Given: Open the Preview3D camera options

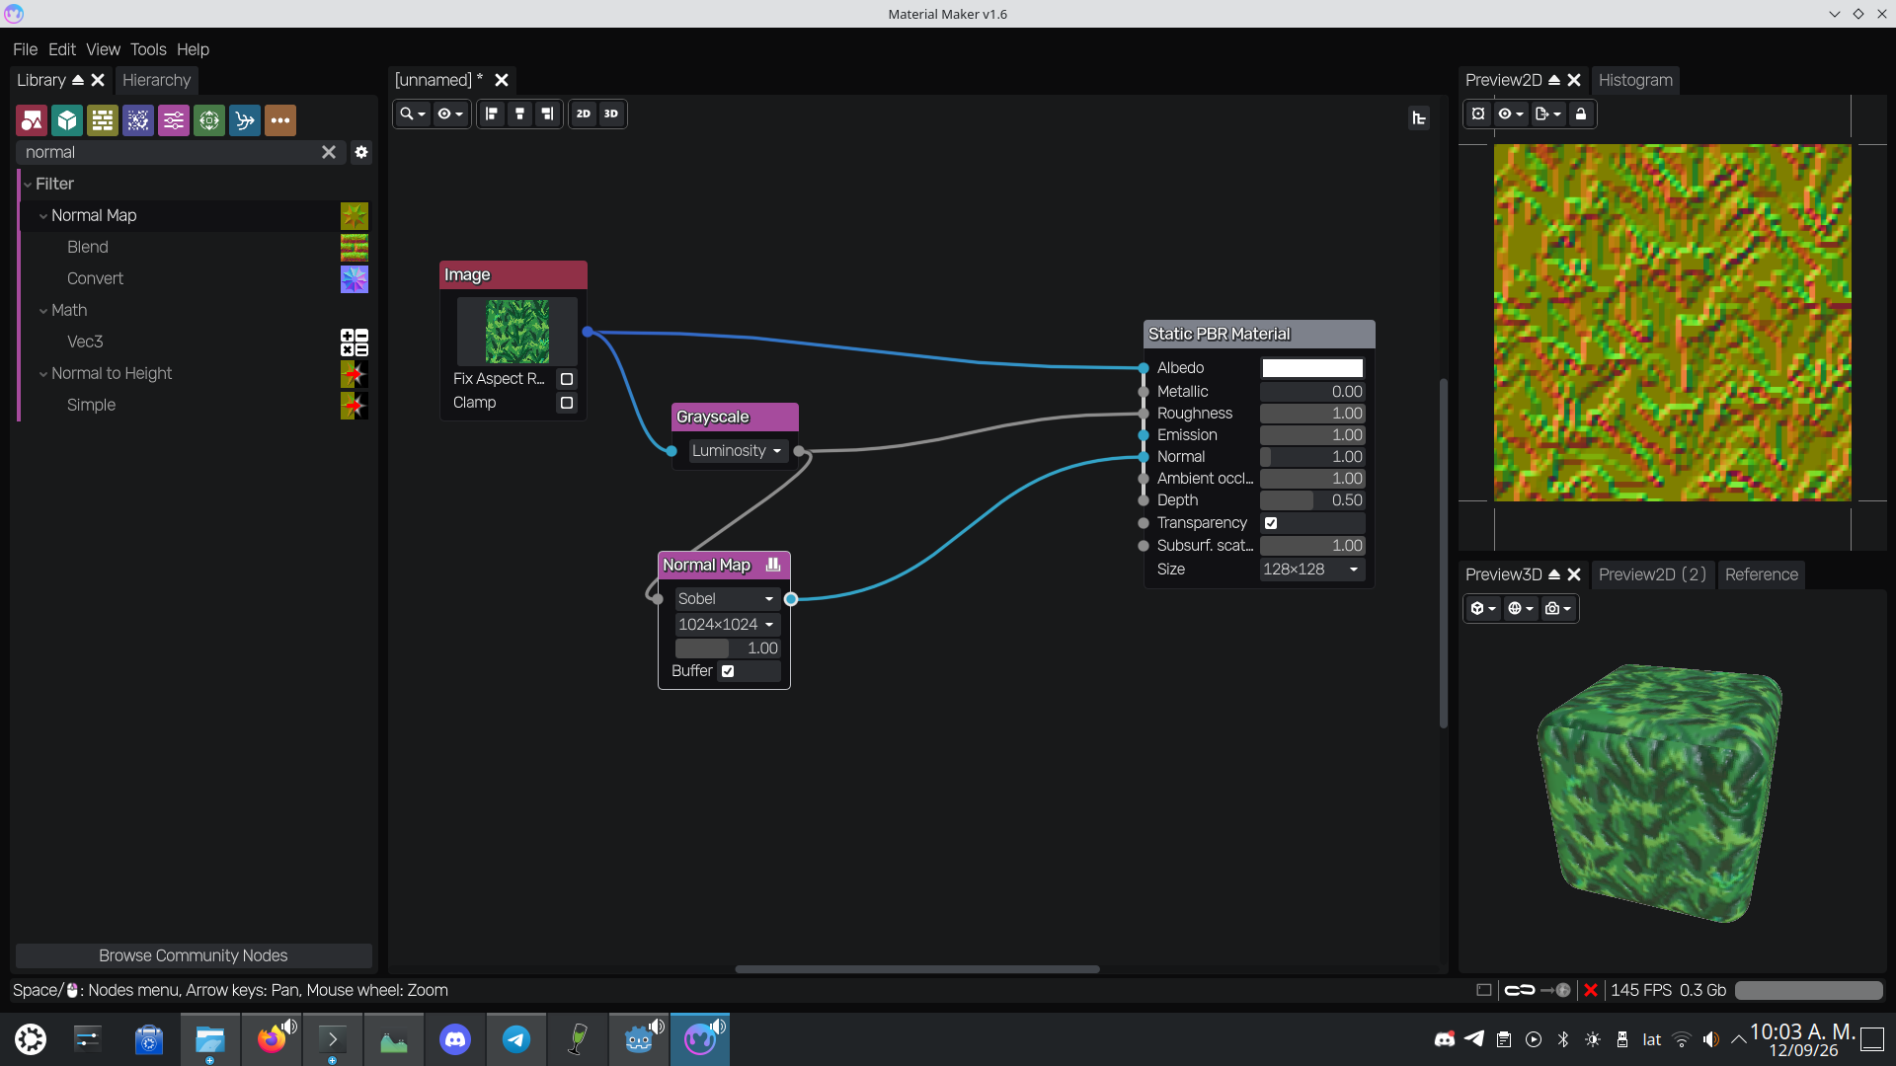Looking at the screenshot, I should [x=1557, y=608].
